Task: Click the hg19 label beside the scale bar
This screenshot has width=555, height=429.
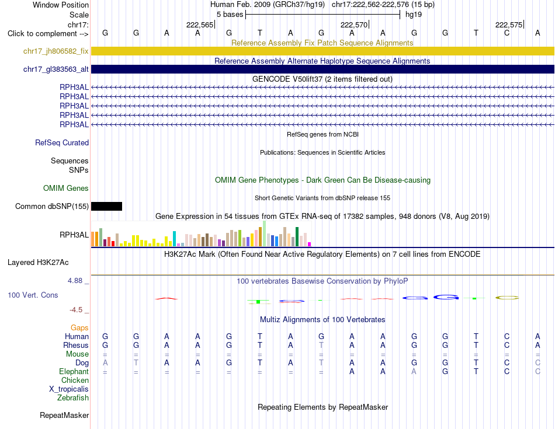Action: click(414, 15)
